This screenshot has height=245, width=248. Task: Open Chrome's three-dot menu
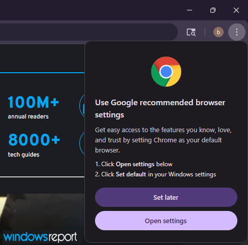[237, 32]
